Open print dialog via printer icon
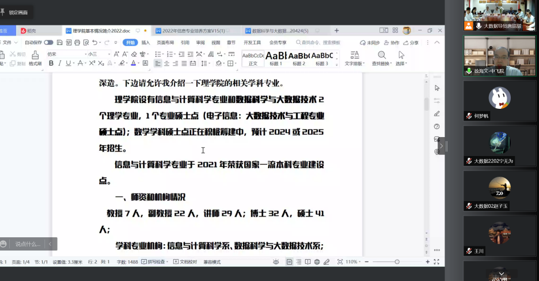539x281 pixels. coord(77,43)
